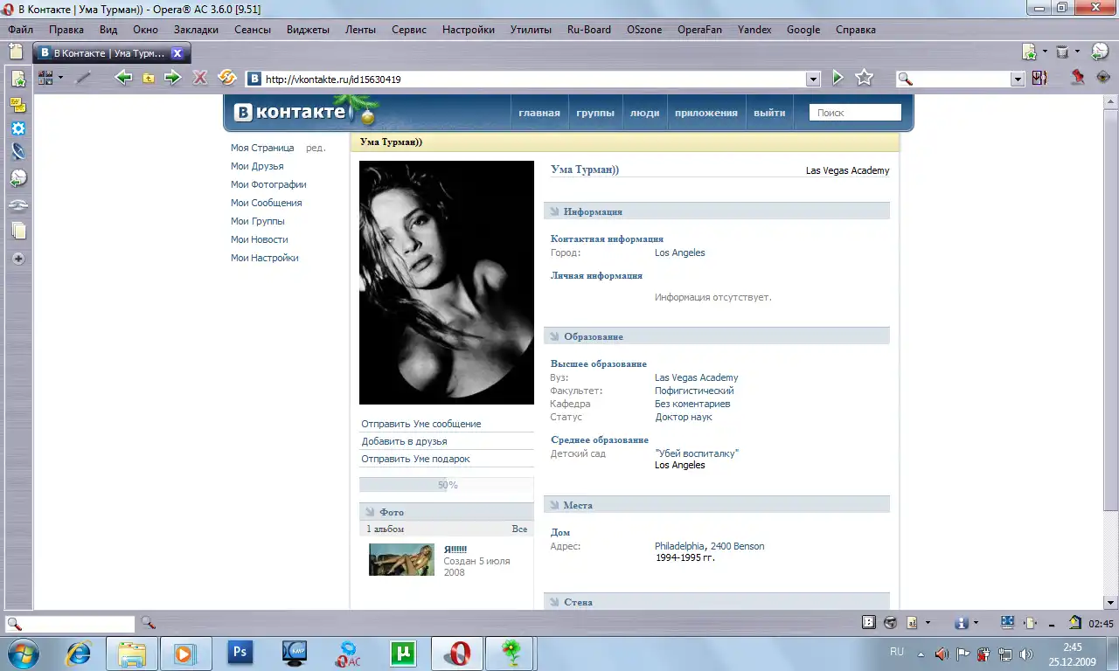Click the green Go play arrow
The width and height of the screenshot is (1119, 671).
838,78
